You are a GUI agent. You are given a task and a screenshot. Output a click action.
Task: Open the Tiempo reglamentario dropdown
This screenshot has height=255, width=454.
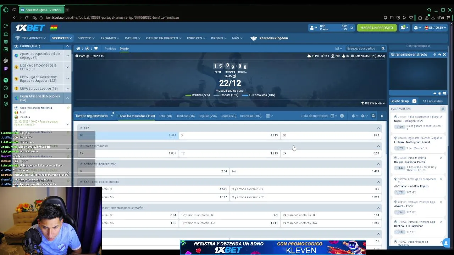(x=94, y=116)
